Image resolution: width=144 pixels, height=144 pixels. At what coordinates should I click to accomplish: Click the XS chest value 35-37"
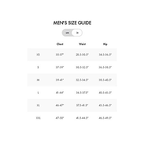click(60, 55)
